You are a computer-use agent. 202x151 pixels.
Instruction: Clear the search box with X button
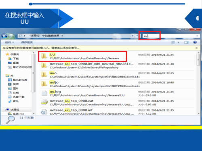pyautogui.click(x=197, y=36)
